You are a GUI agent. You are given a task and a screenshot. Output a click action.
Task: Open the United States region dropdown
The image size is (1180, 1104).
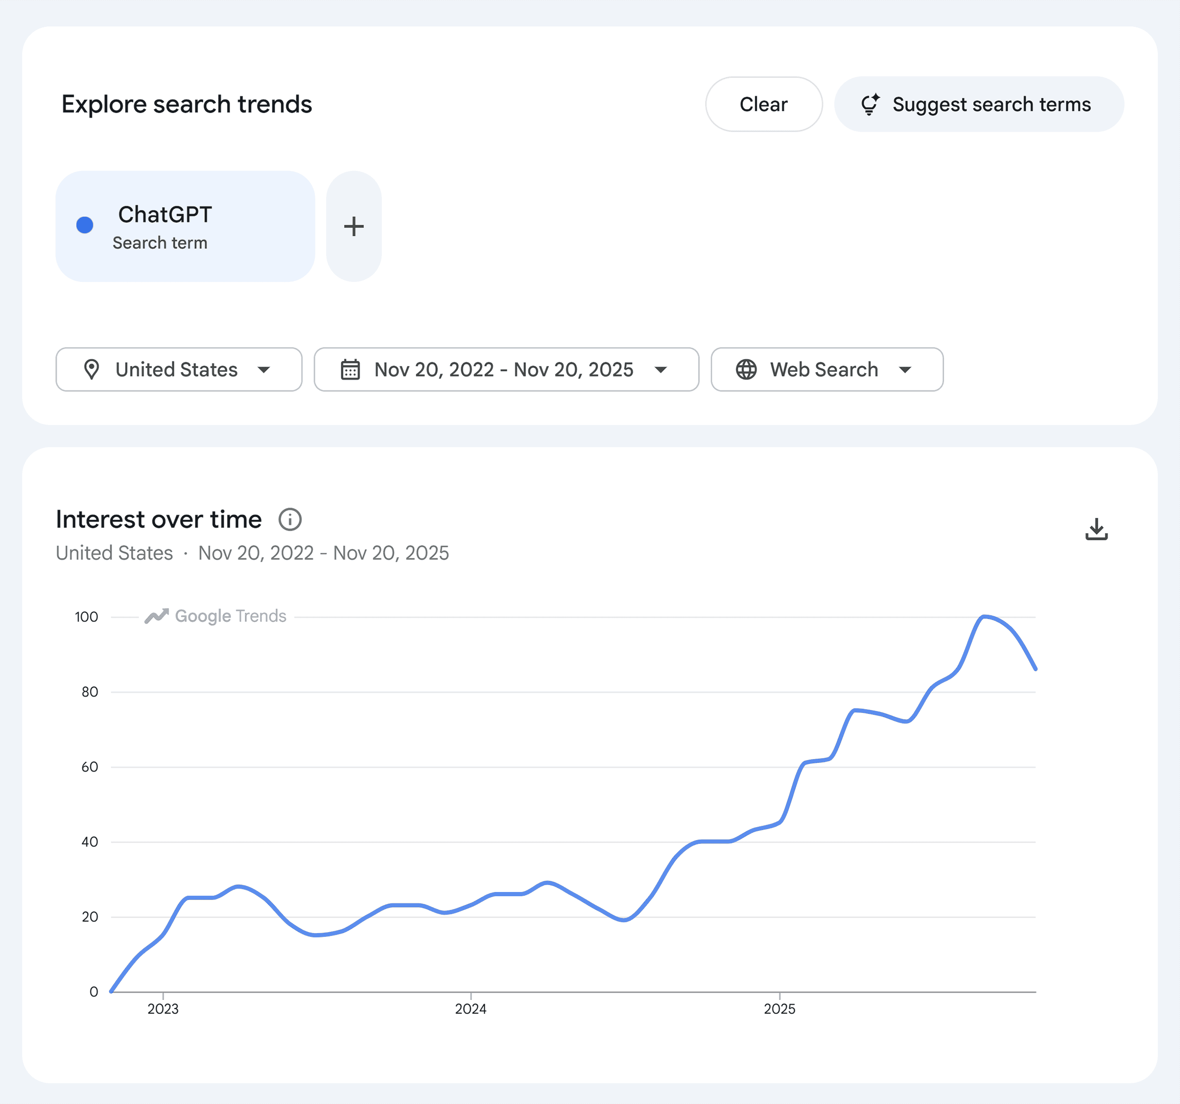point(178,369)
